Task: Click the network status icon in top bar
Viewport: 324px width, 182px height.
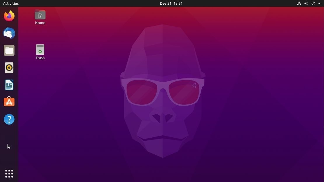Action: [x=299, y=3]
